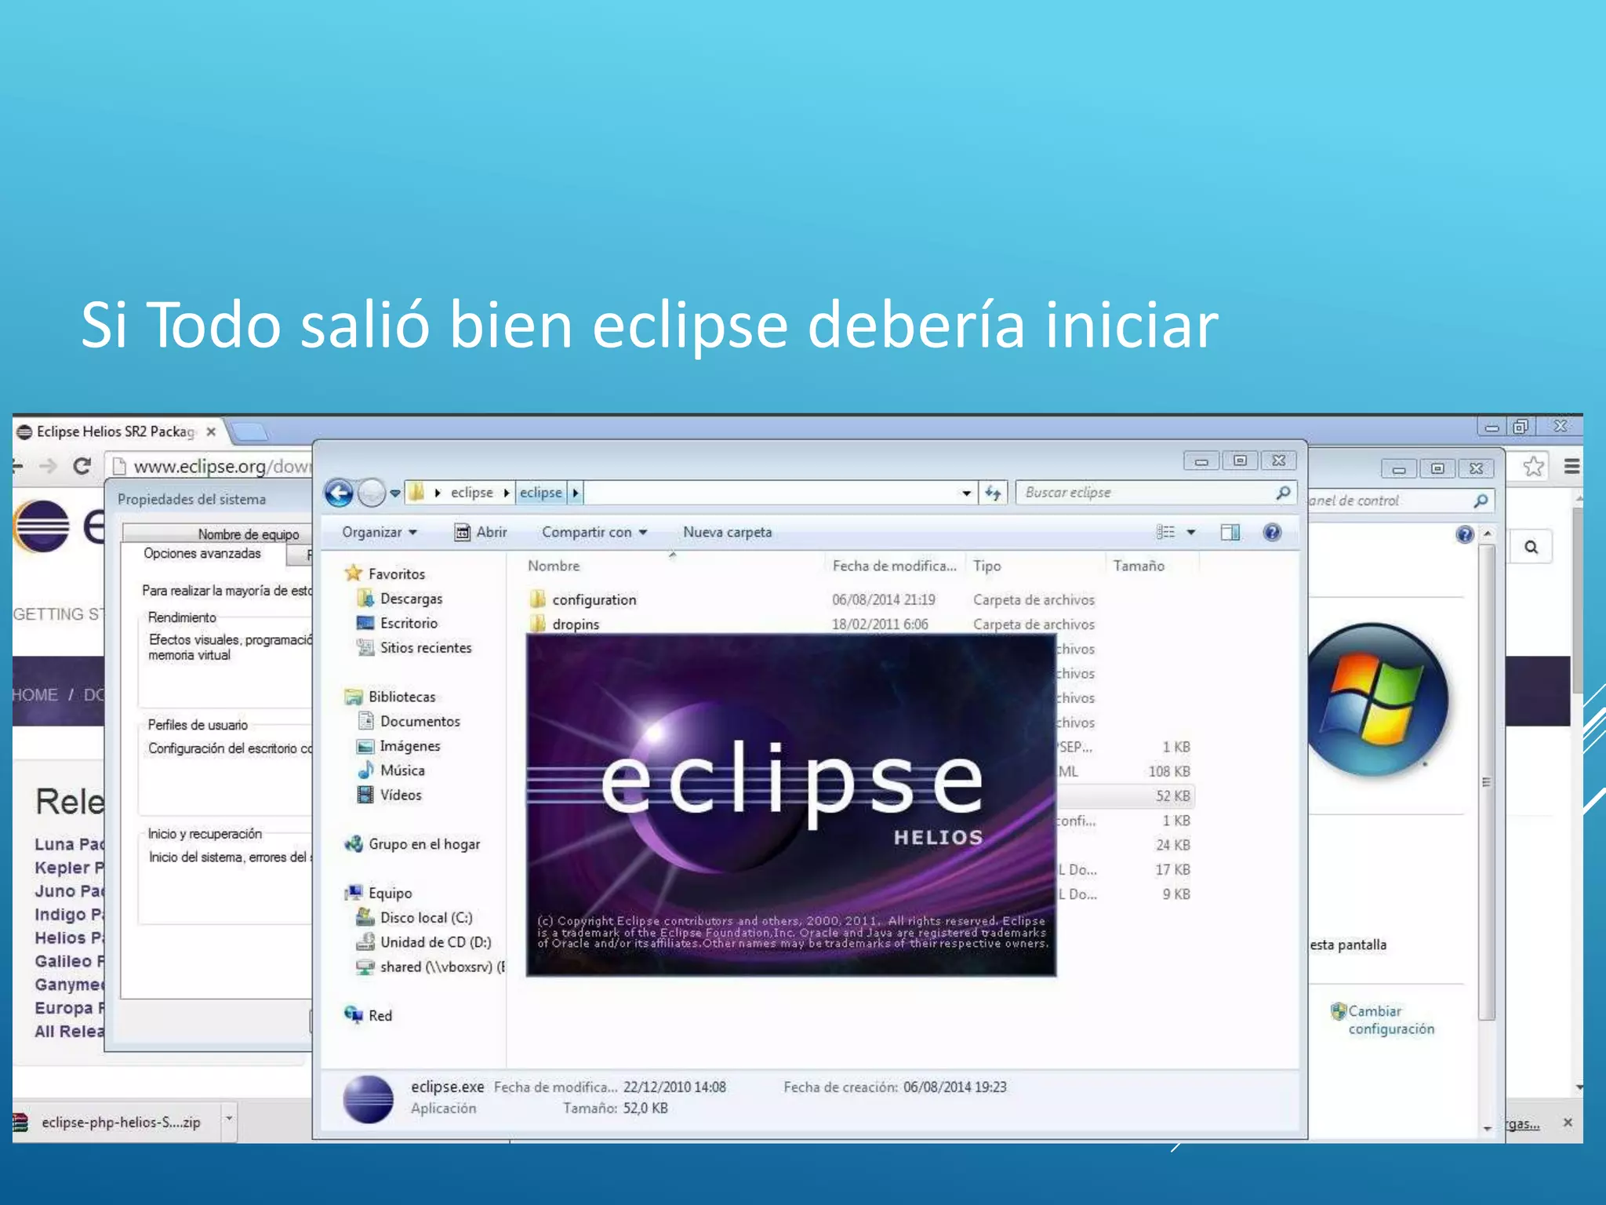The width and height of the screenshot is (1606, 1205).
Task: Open the Kepler Packages link
Action: tap(69, 868)
